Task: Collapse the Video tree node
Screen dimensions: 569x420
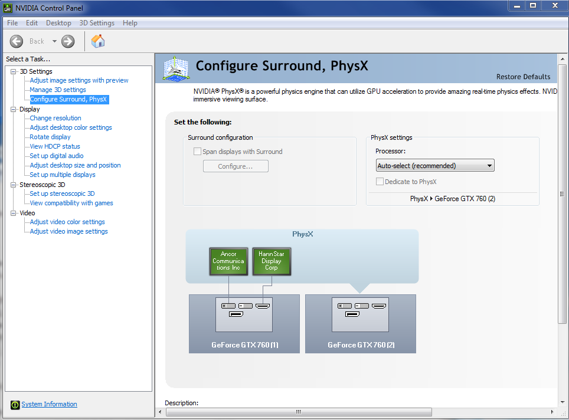Action: 14,213
